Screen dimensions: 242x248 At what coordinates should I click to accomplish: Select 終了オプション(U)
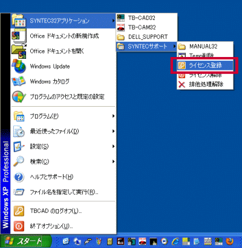[63, 226]
